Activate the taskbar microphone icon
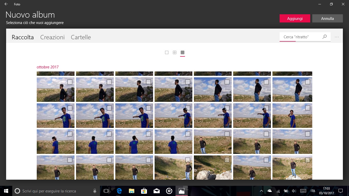 (x=95, y=191)
